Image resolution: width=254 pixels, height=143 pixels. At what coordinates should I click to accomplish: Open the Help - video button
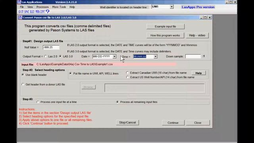pos(197,35)
